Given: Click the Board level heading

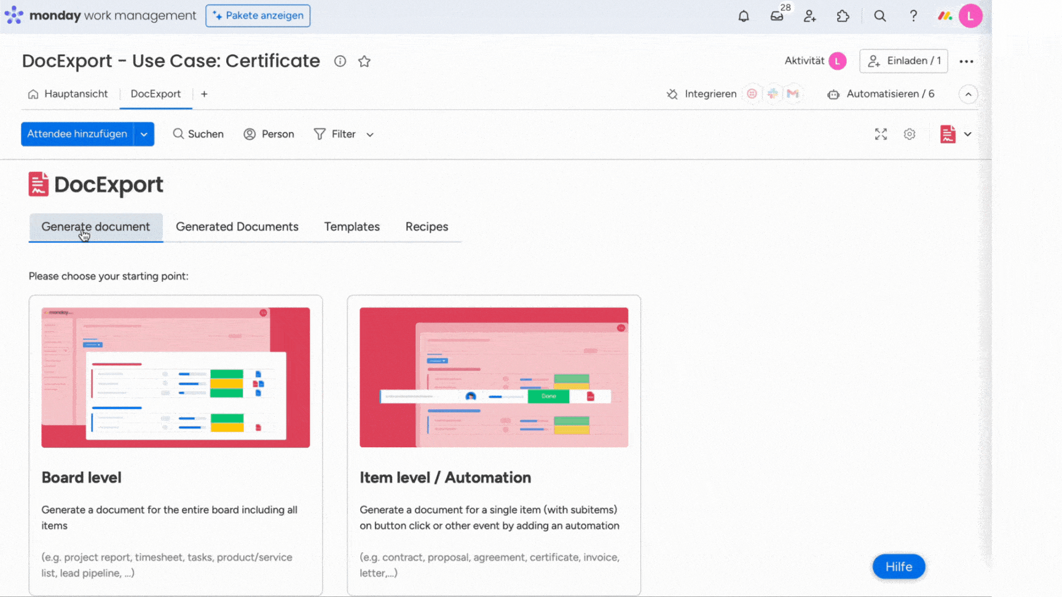Looking at the screenshot, I should point(81,477).
